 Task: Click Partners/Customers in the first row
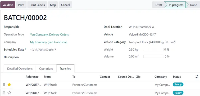click(85, 85)
